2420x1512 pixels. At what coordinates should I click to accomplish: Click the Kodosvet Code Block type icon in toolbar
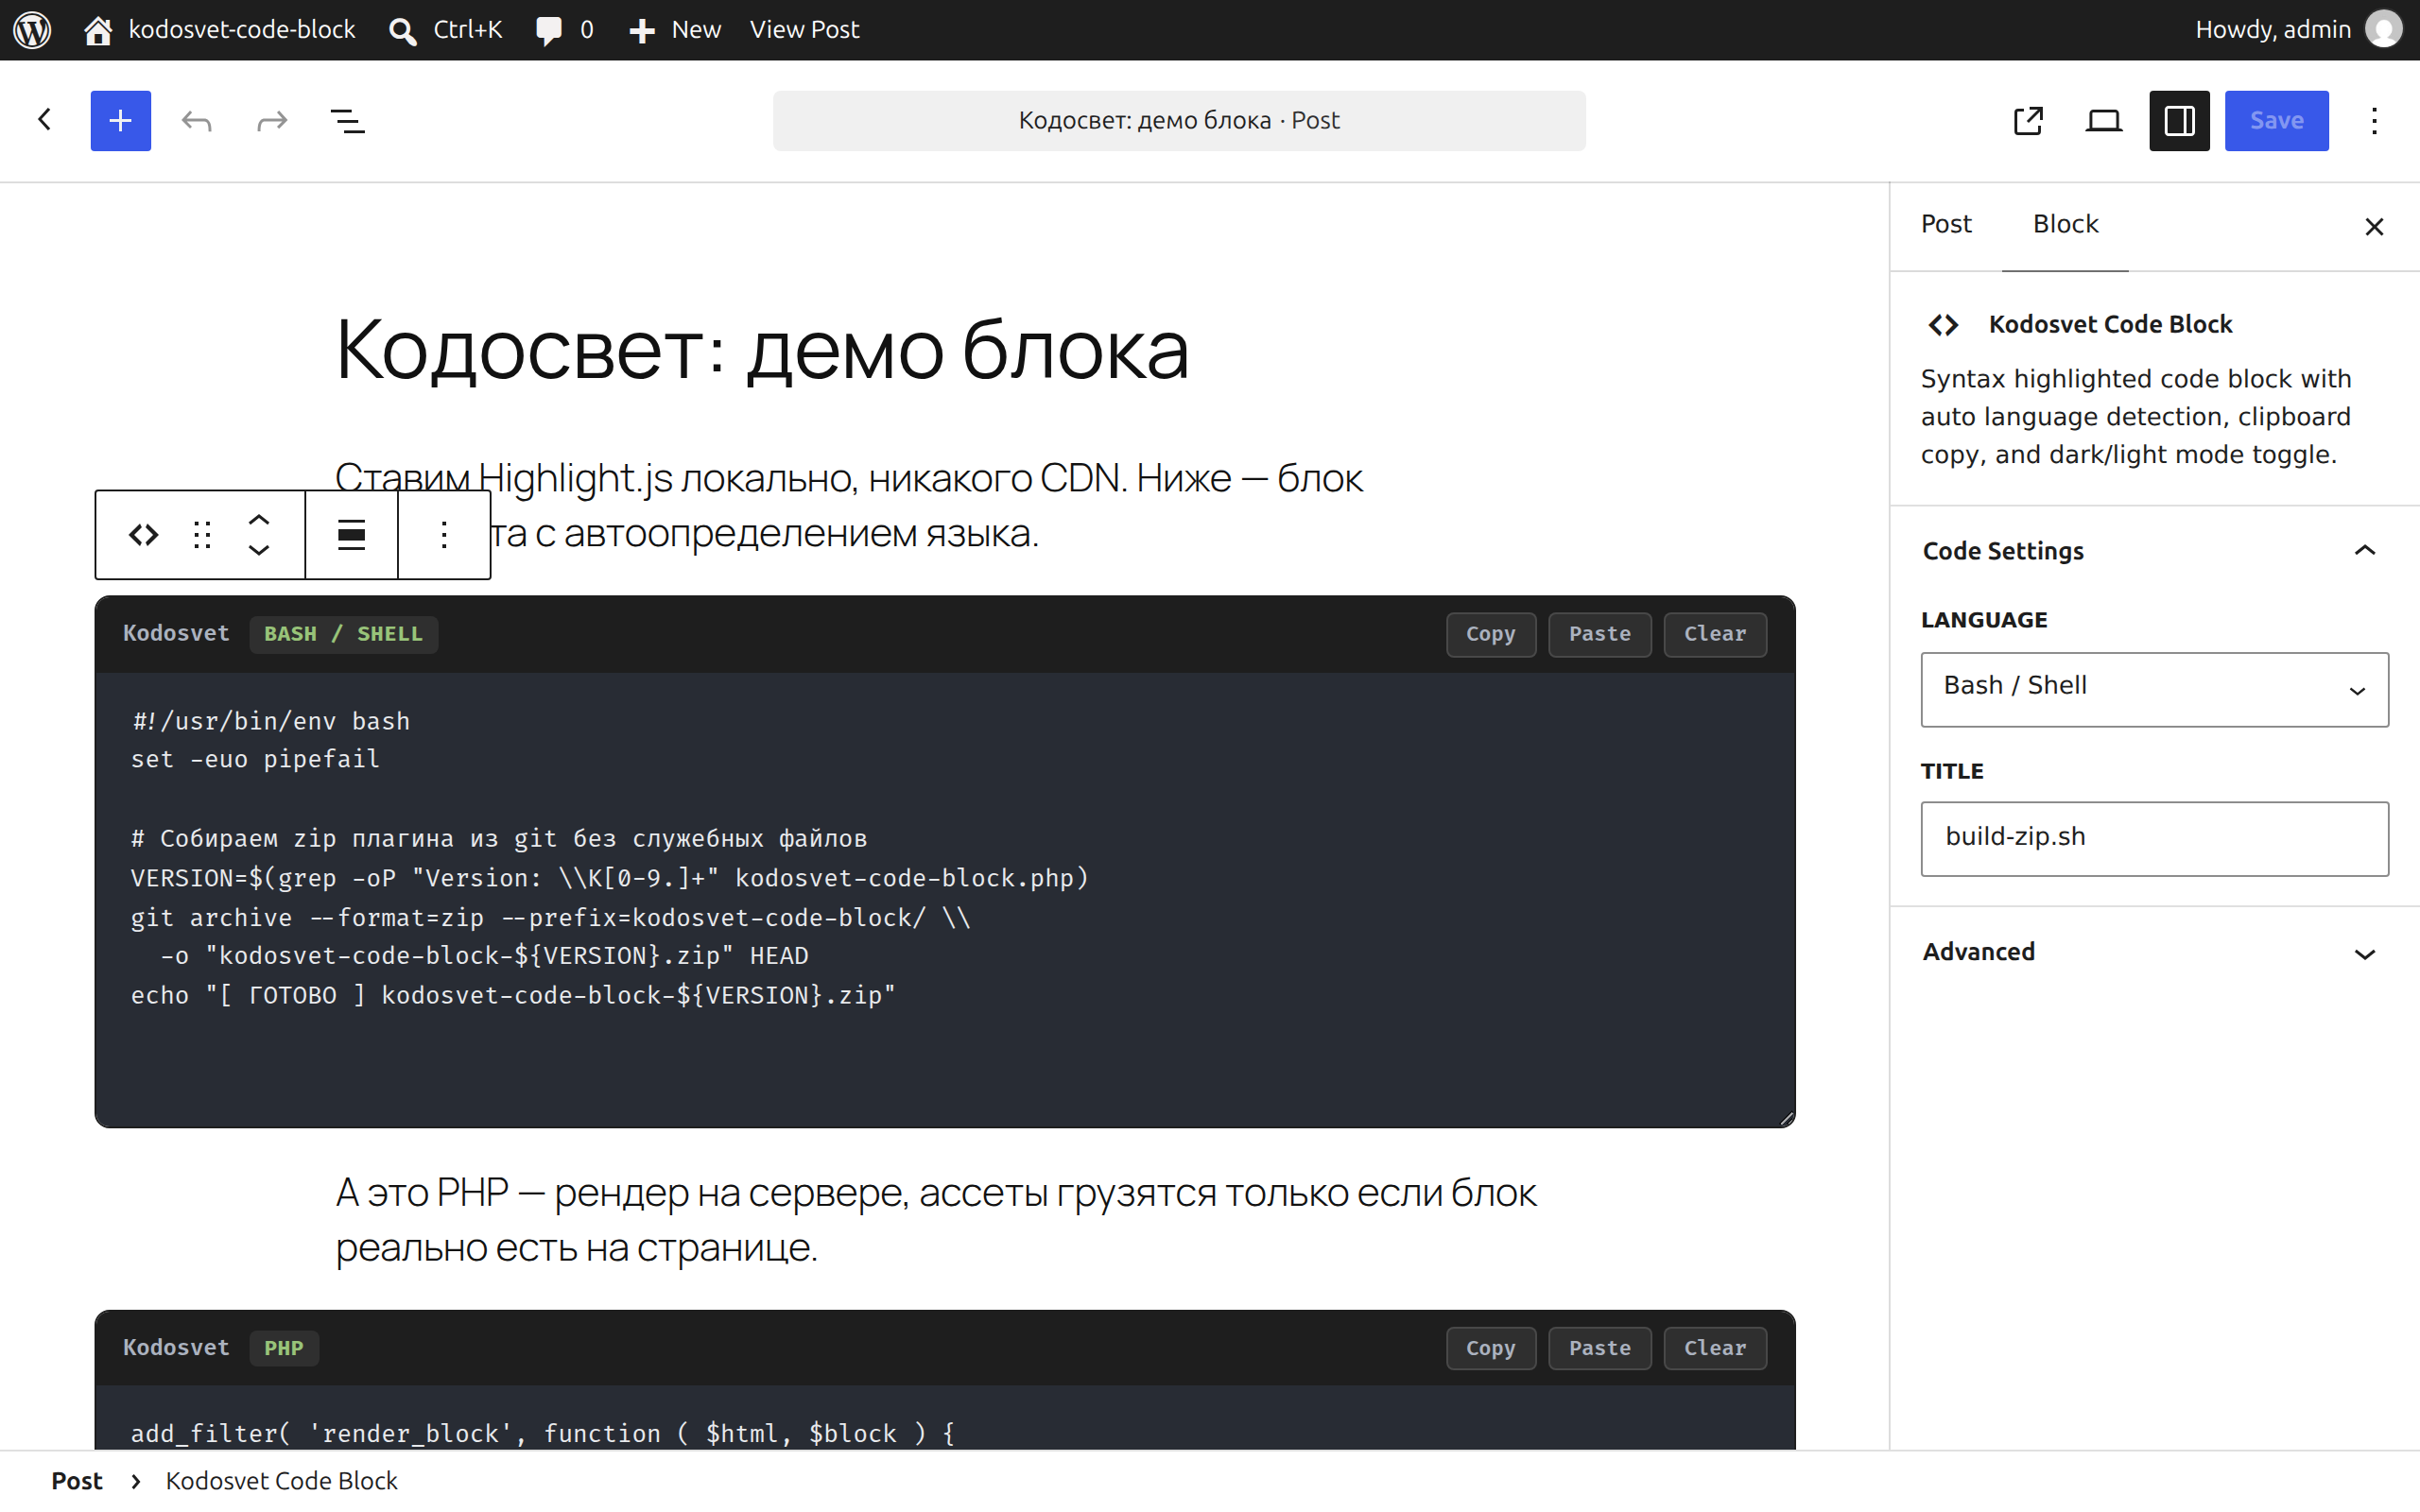144,535
